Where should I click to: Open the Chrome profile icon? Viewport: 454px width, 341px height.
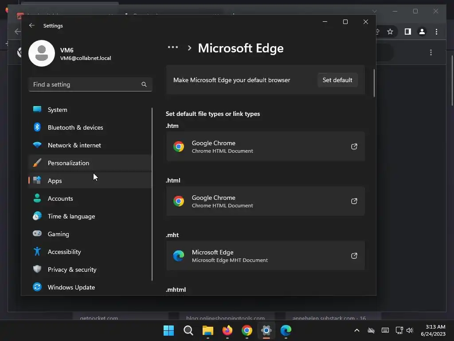tap(422, 32)
